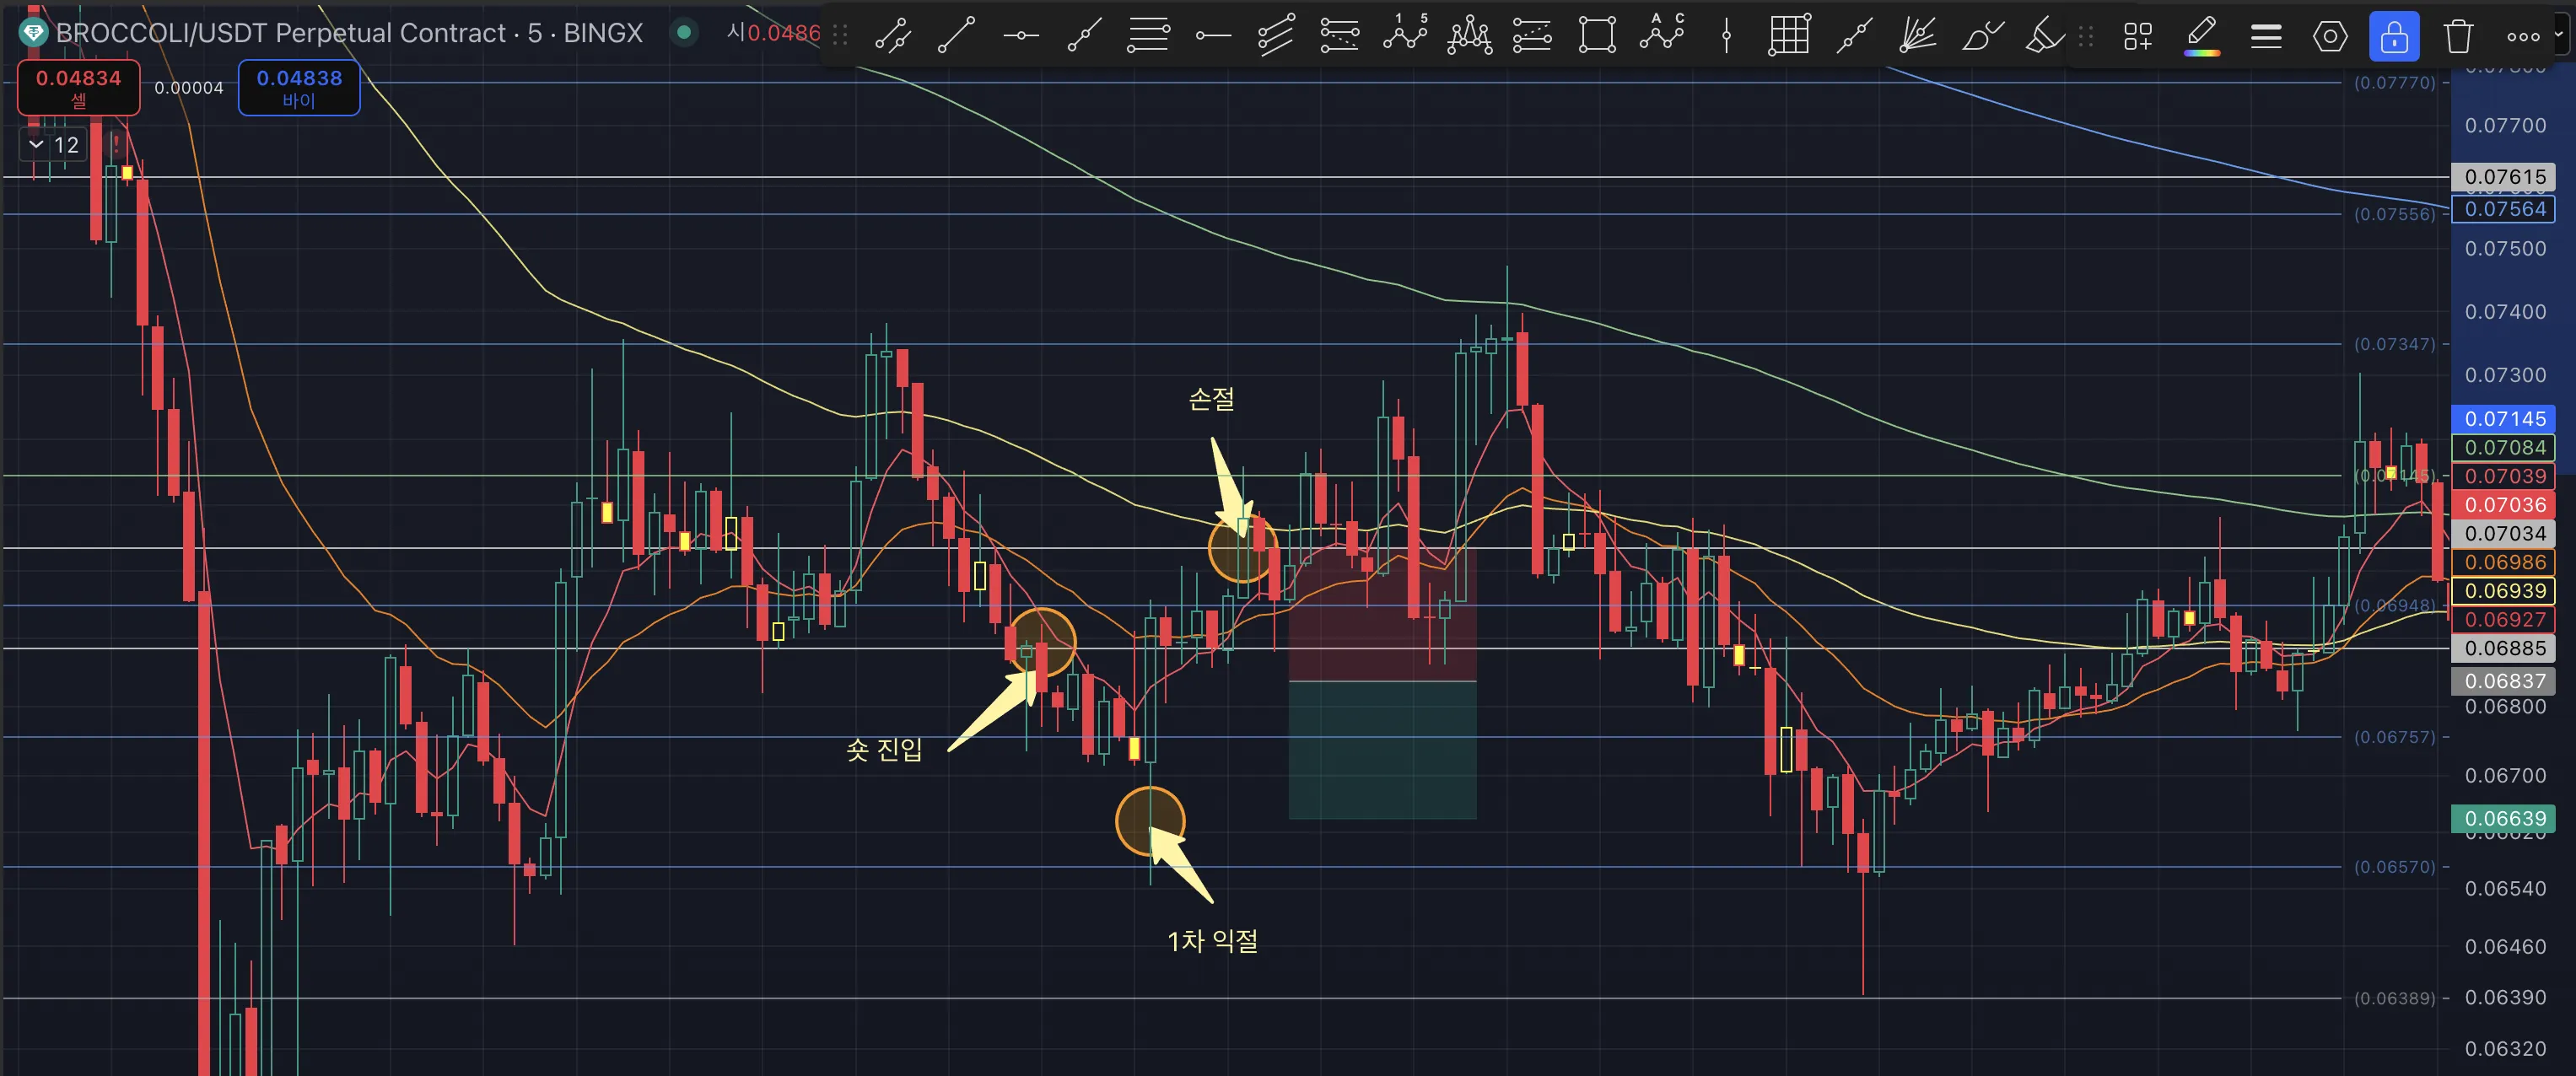Select the Fibonacci retracement tool
The height and width of the screenshot is (1076, 2576).
click(1148, 36)
